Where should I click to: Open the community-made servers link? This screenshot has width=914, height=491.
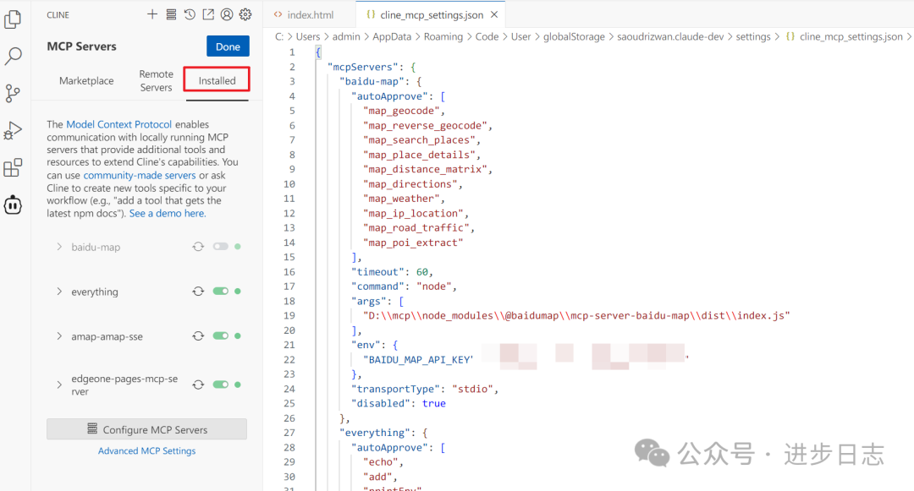click(x=140, y=175)
